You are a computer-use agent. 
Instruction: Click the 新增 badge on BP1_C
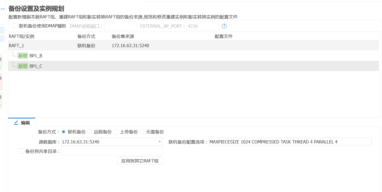(x=23, y=66)
